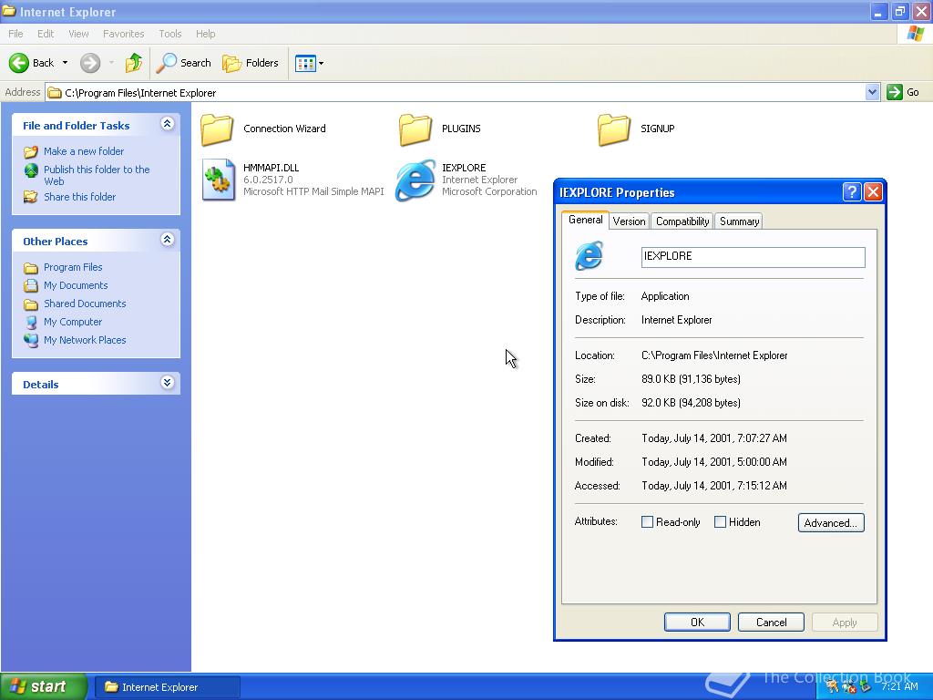Enable the Read-only checkbox
933x700 pixels.
tap(648, 522)
